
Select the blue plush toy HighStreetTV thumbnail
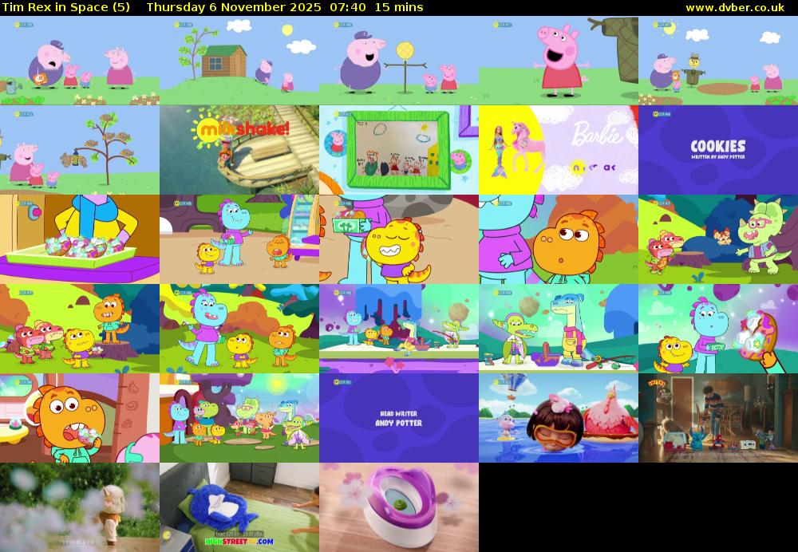click(239, 507)
